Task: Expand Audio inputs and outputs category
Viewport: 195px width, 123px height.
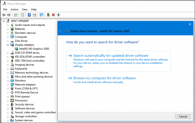Action: point(8,25)
